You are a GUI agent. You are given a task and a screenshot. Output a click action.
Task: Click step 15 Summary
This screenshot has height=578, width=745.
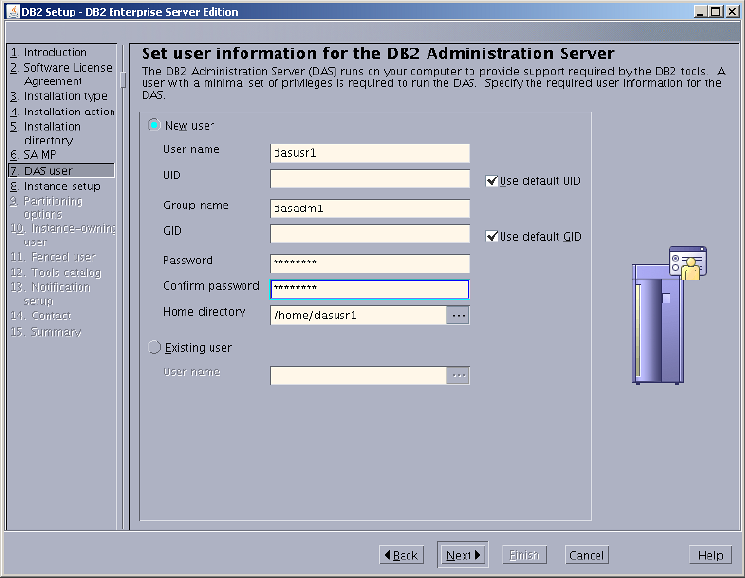coord(46,332)
